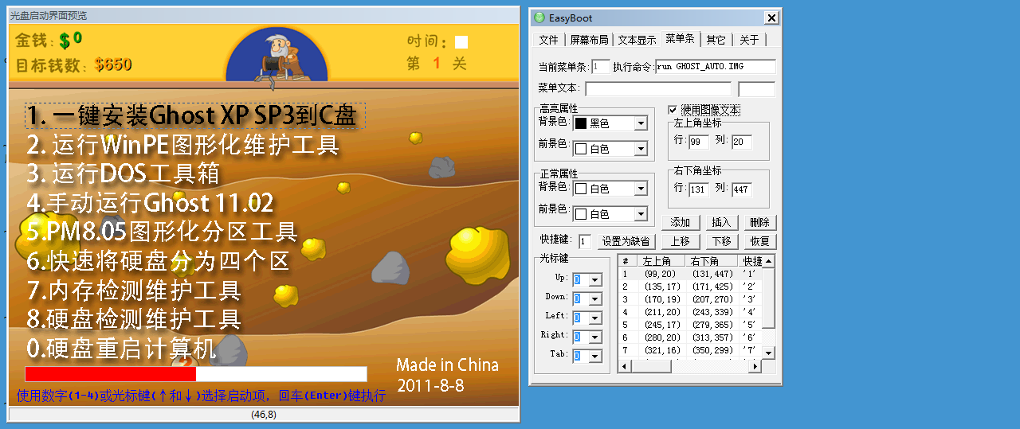
Task: Open the 屏幕布局 tab
Action: pyautogui.click(x=588, y=40)
